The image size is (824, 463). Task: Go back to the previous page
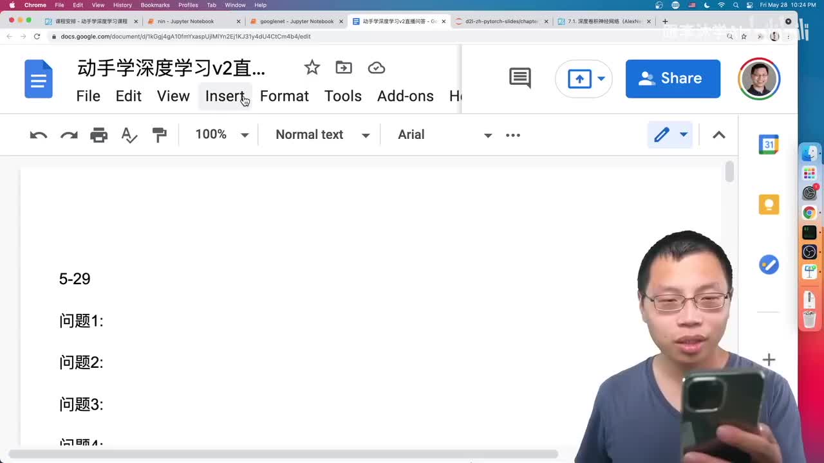(9, 37)
